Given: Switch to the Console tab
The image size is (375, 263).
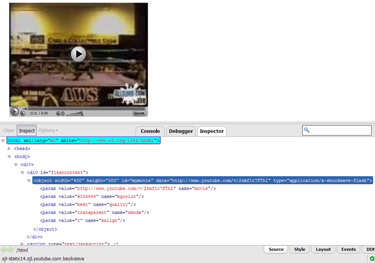Looking at the screenshot, I should [x=150, y=131].
